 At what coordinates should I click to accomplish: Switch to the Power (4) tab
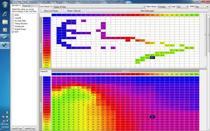pos(26,6)
